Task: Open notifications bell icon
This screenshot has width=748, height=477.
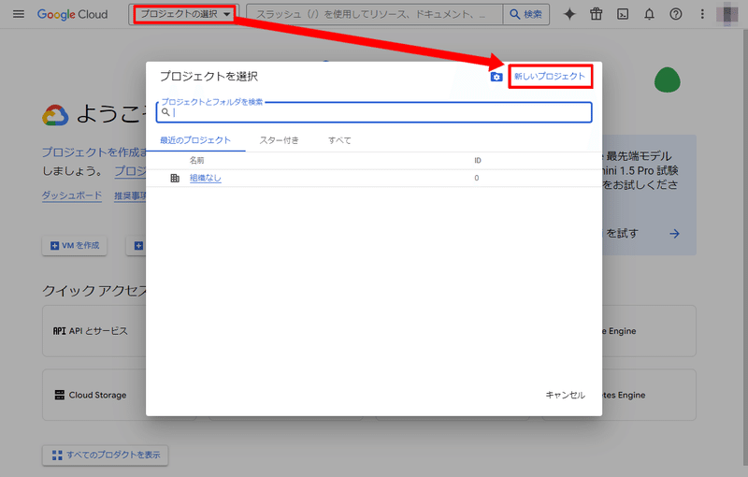Action: [x=649, y=14]
